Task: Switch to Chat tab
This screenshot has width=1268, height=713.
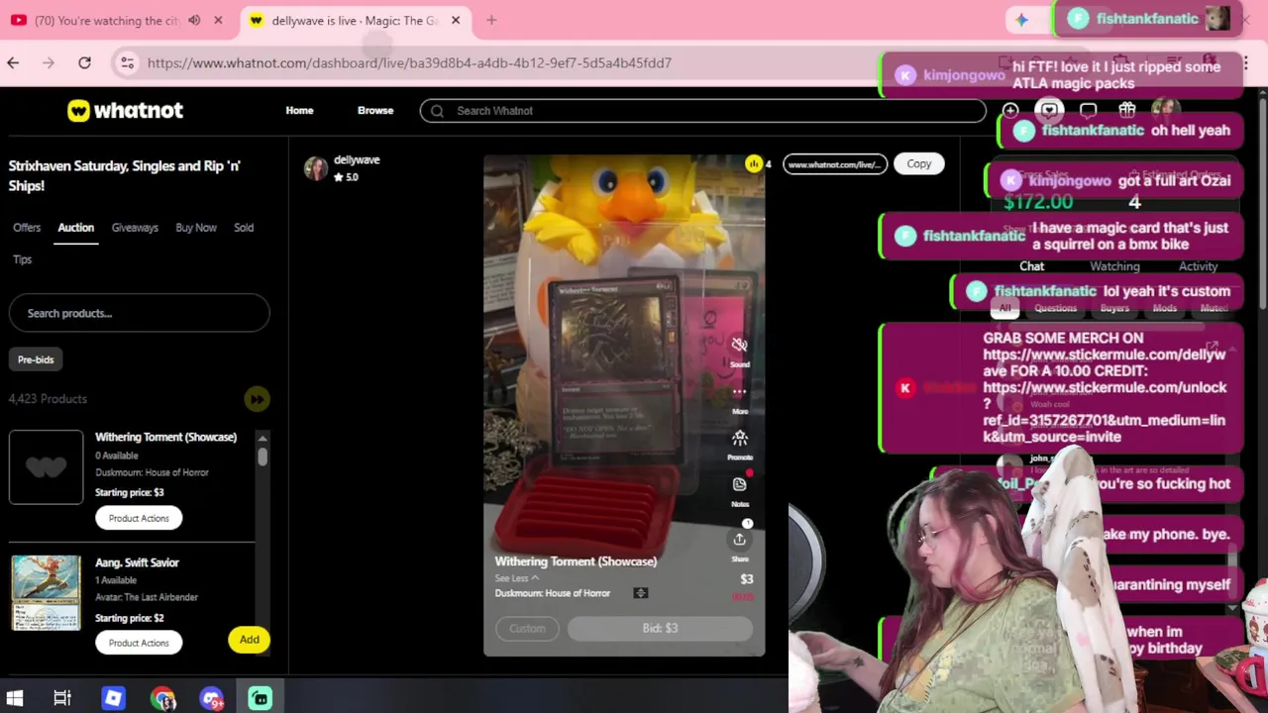Action: point(1032,266)
